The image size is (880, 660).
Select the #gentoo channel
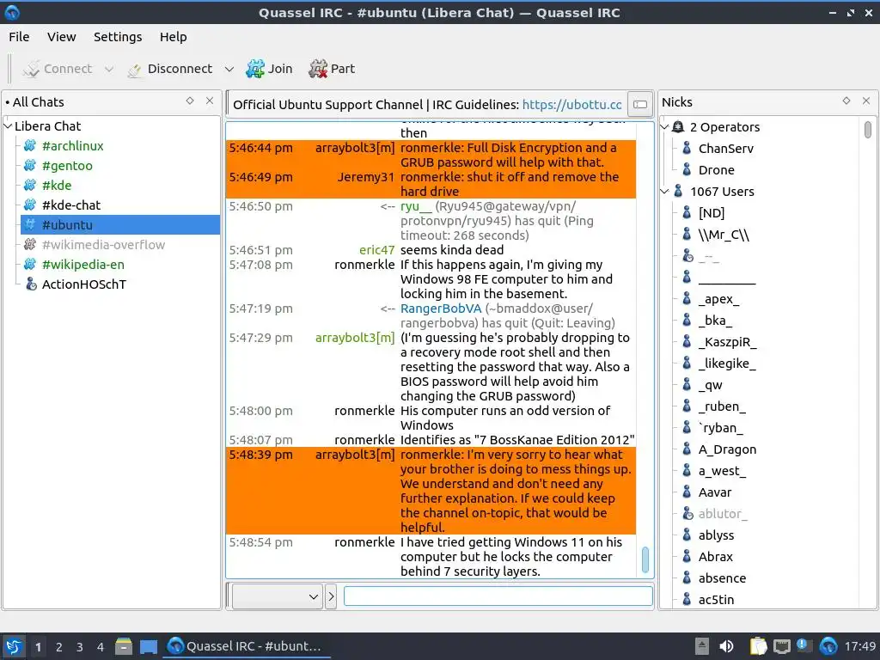(67, 166)
